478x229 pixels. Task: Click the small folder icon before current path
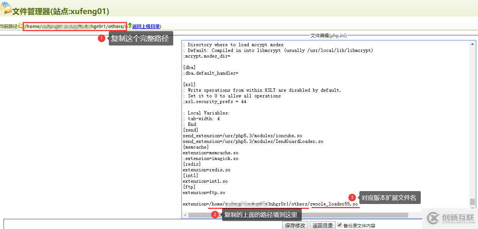(21, 26)
